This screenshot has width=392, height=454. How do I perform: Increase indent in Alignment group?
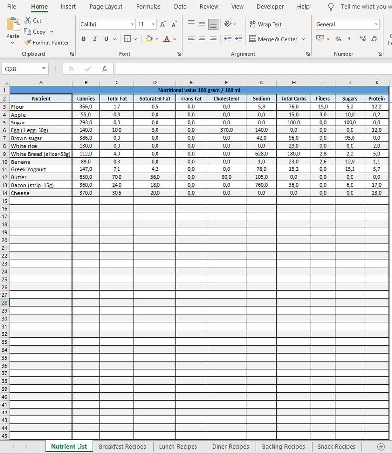click(x=238, y=39)
